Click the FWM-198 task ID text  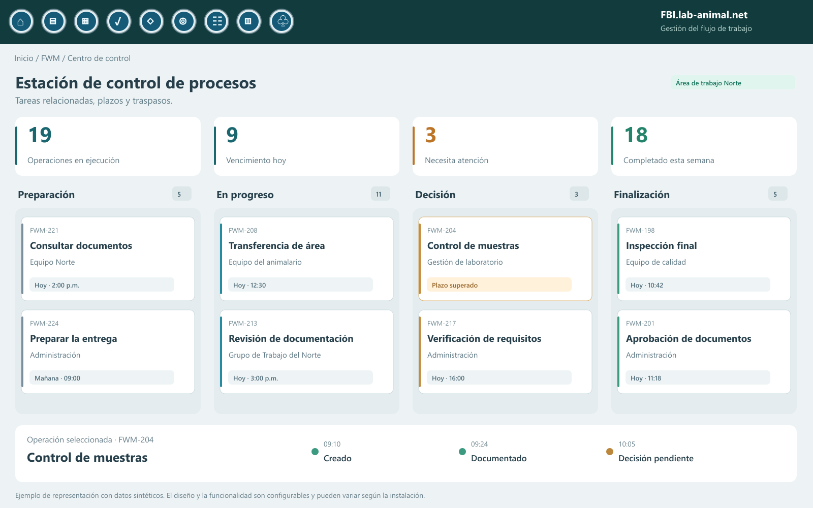640,231
